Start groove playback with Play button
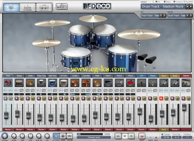 click(x=131, y=136)
